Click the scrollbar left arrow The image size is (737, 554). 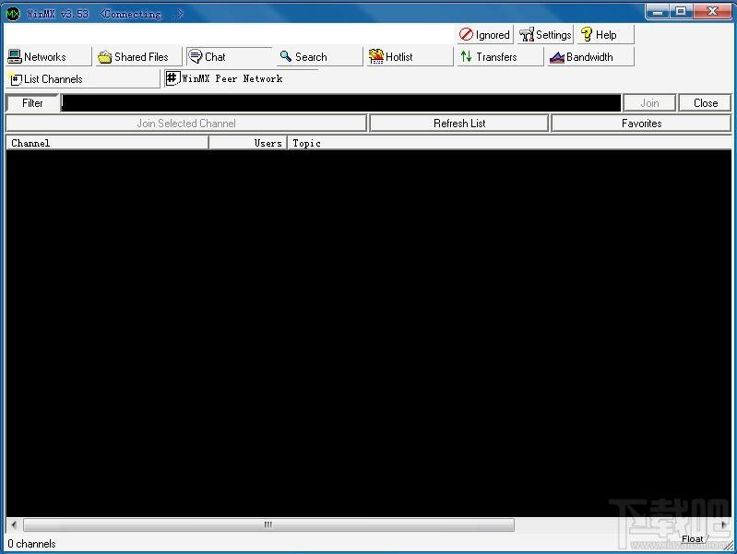[14, 525]
